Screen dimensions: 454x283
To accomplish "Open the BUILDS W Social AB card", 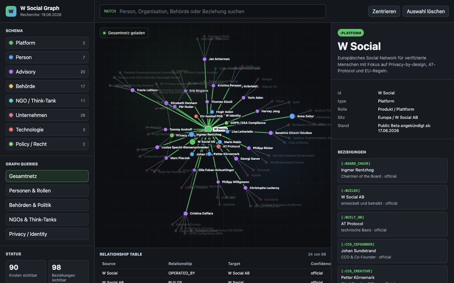I will (x=392, y=197).
